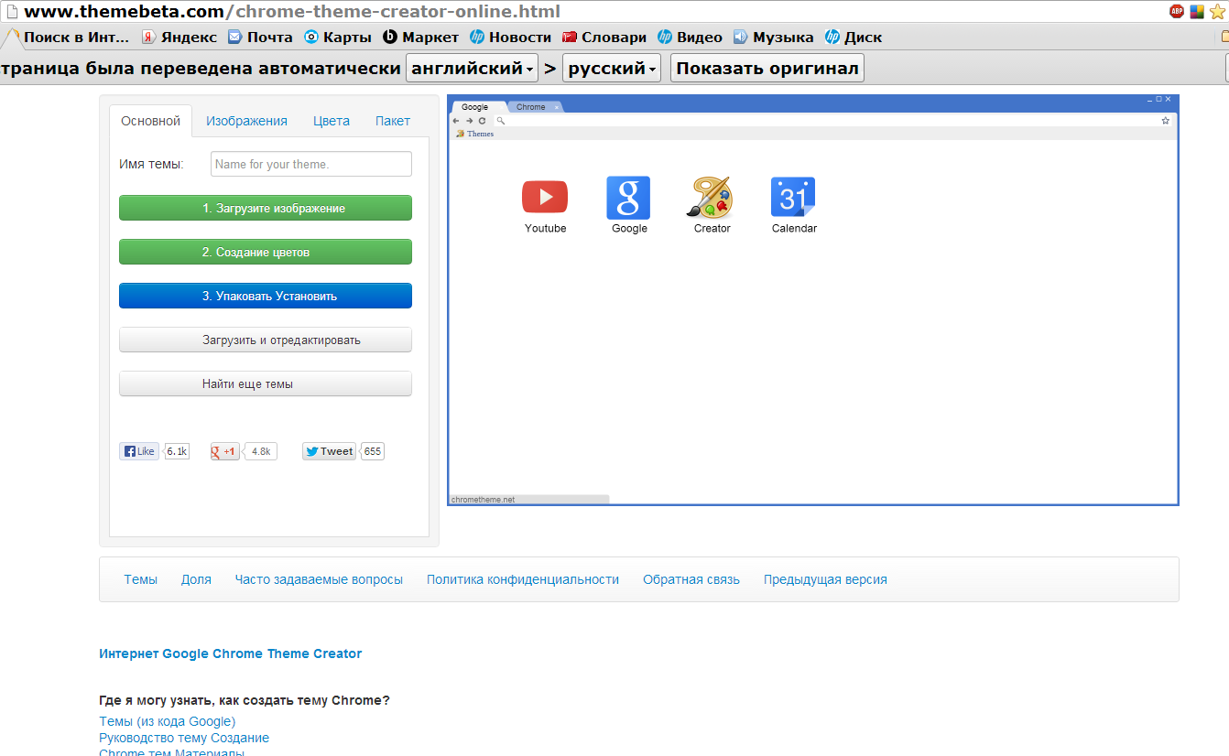The image size is (1229, 756).
Task: Open the Словари bookmark
Action: [x=604, y=38]
